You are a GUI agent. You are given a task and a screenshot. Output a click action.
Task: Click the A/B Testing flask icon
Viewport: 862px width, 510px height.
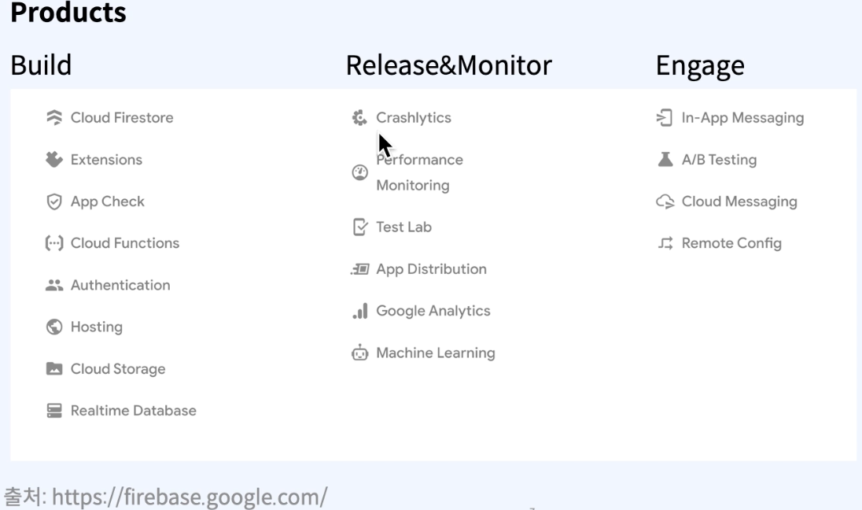[x=665, y=160]
